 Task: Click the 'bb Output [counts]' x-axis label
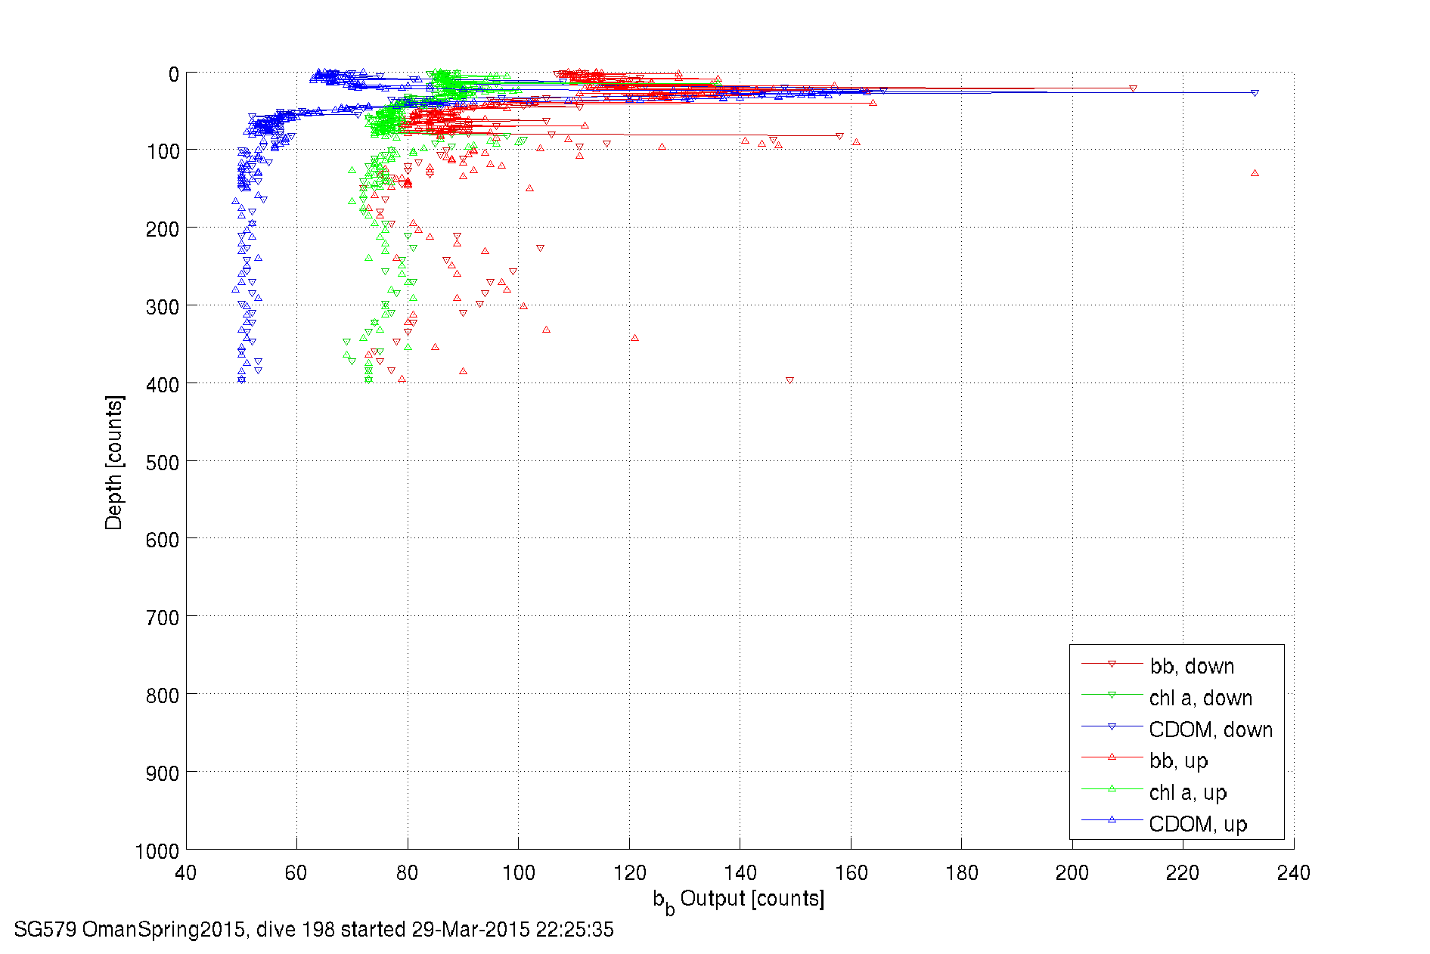click(738, 900)
